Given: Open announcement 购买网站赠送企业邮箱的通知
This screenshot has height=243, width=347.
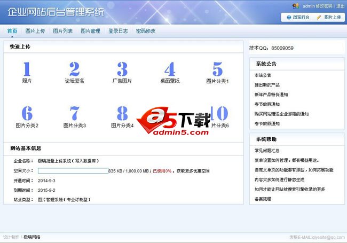Looking at the screenshot, I should pyautogui.click(x=281, y=114).
